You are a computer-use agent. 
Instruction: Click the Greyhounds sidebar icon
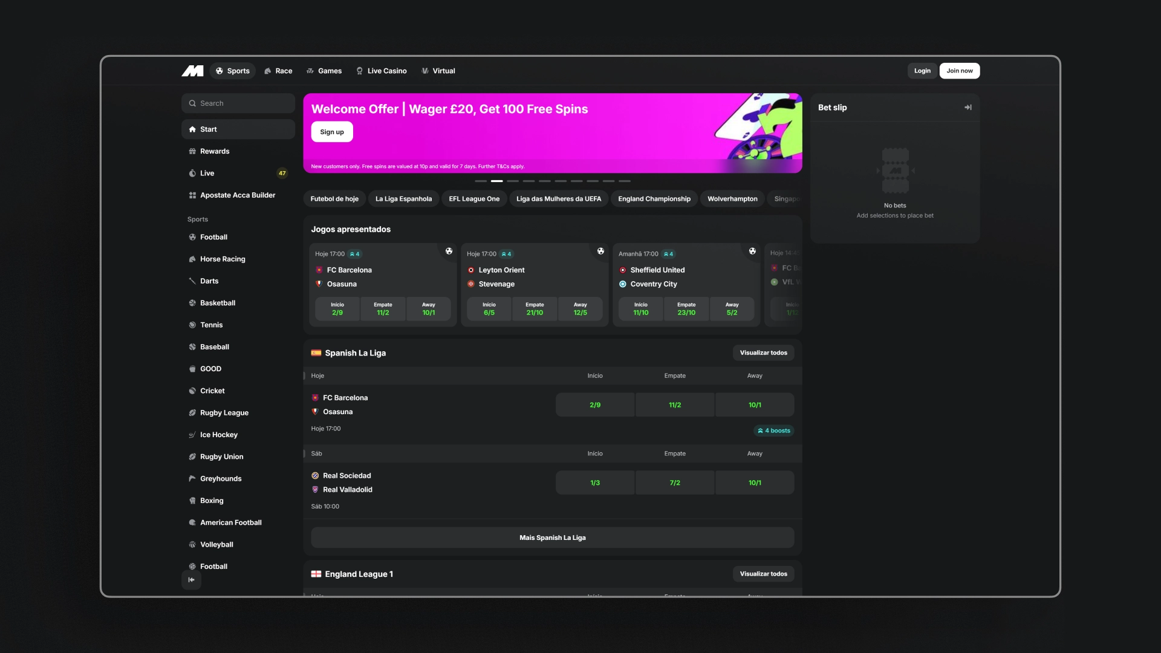pyautogui.click(x=192, y=479)
